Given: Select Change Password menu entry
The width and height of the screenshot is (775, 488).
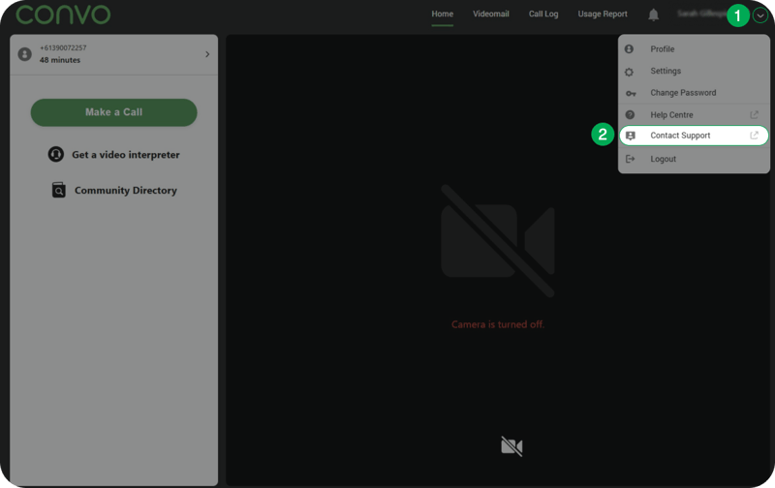Looking at the screenshot, I should (x=694, y=93).
